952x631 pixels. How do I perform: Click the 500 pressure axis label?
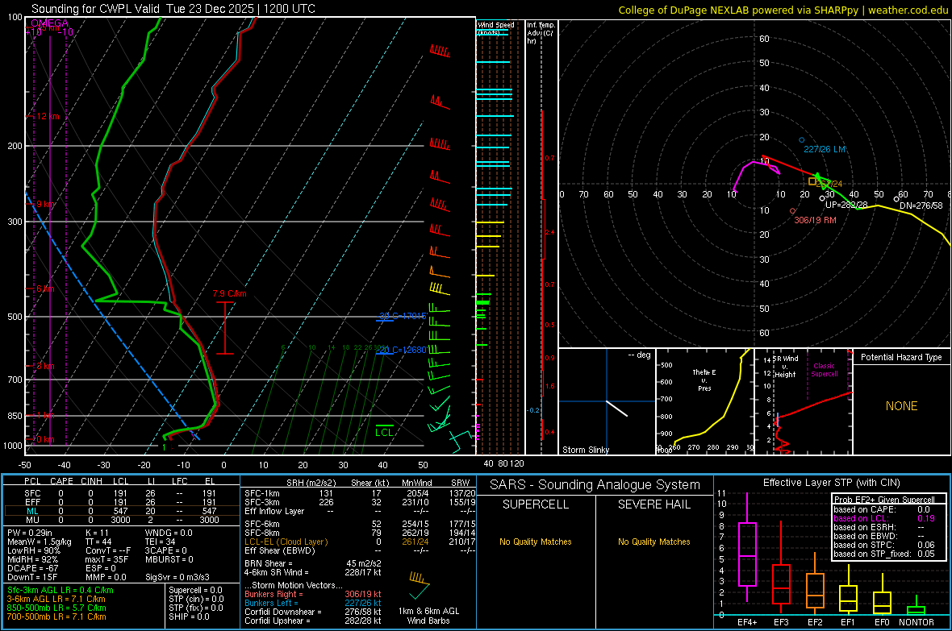click(x=15, y=317)
